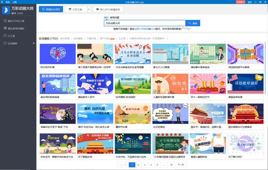Filter by 用户作品 category
This screenshot has width=268, height=170.
[104, 38]
